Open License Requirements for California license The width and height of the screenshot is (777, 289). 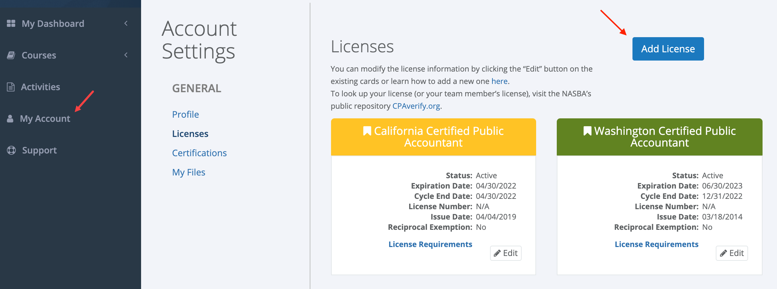(430, 244)
